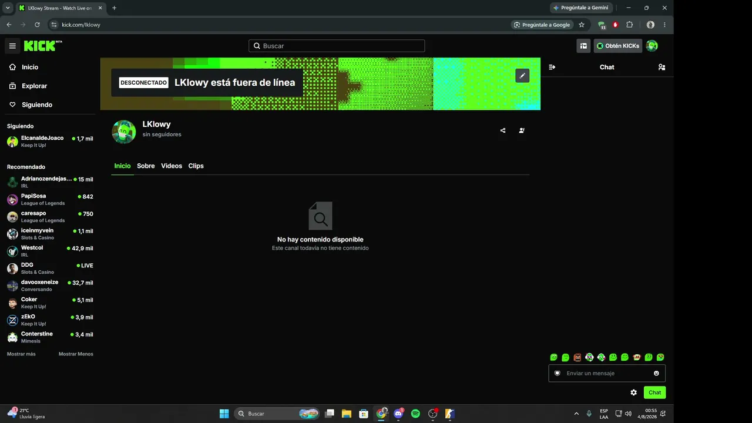Click the LKlowy channel avatar
The height and width of the screenshot is (423, 752).
point(124,132)
